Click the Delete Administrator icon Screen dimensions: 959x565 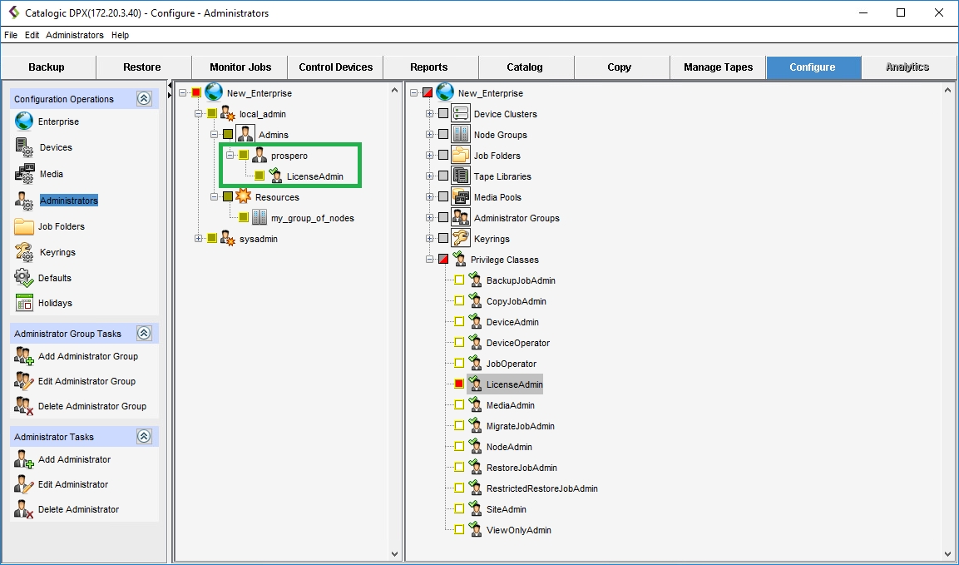coord(24,509)
